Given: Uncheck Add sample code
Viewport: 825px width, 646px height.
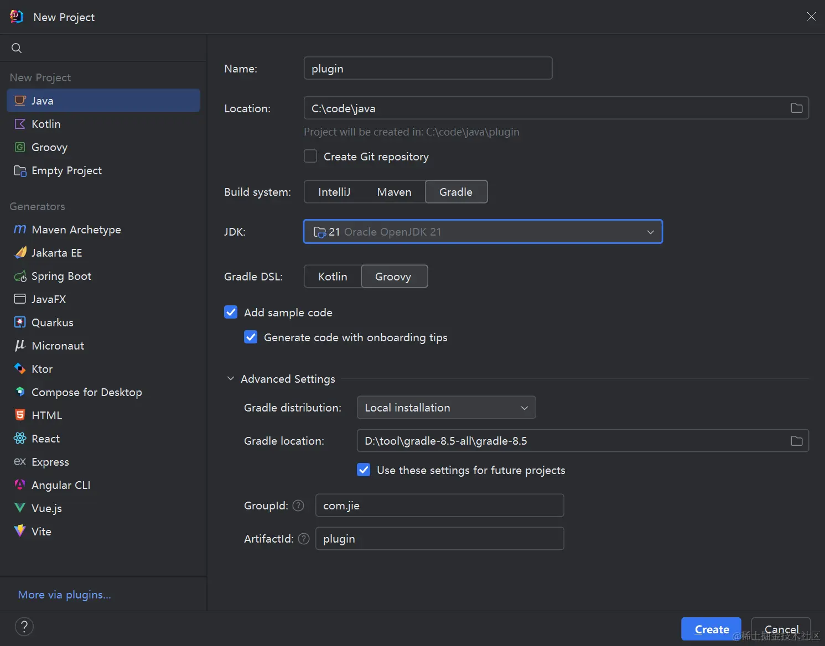Looking at the screenshot, I should pos(231,312).
